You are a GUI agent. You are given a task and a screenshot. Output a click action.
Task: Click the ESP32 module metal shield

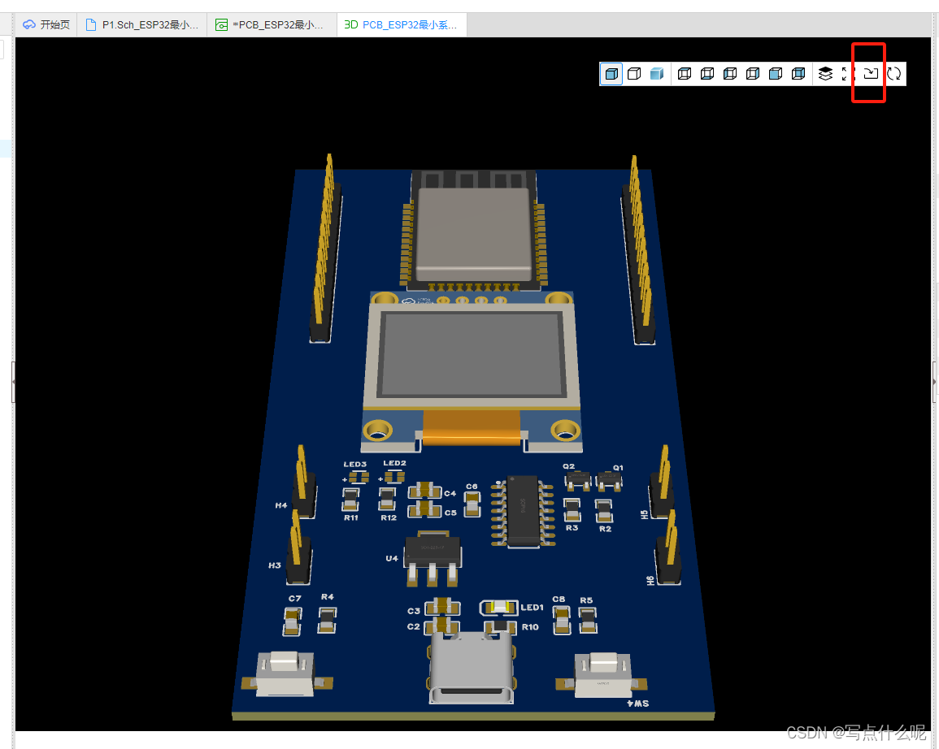point(474,233)
